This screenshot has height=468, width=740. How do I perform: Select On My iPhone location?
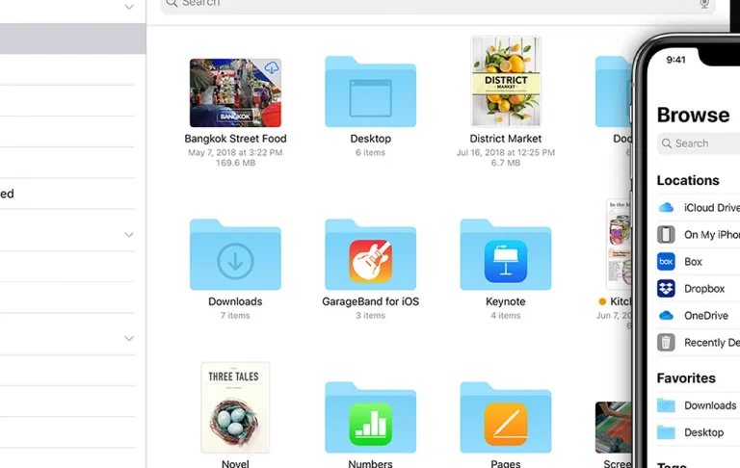pos(699,234)
